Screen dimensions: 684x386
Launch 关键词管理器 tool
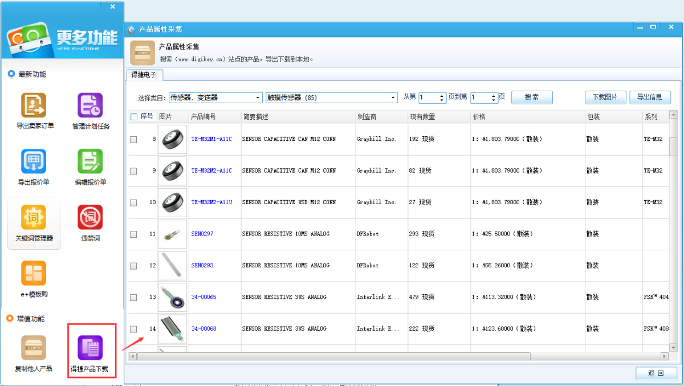coord(34,218)
